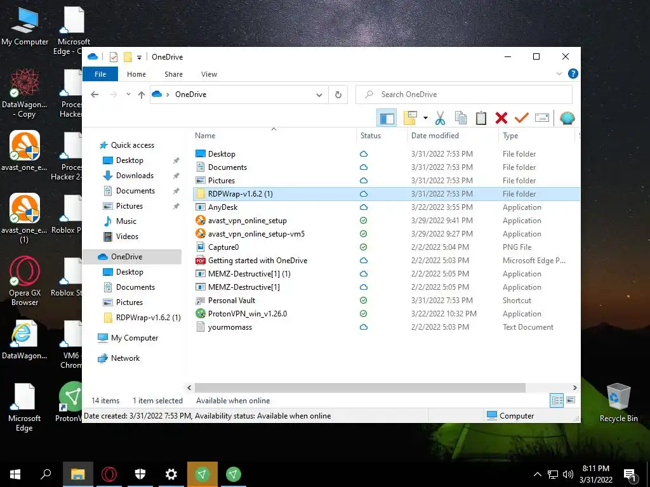Screen dimensions: 650x487
Task: Open Opera GX from the taskbar
Action: coord(109,474)
